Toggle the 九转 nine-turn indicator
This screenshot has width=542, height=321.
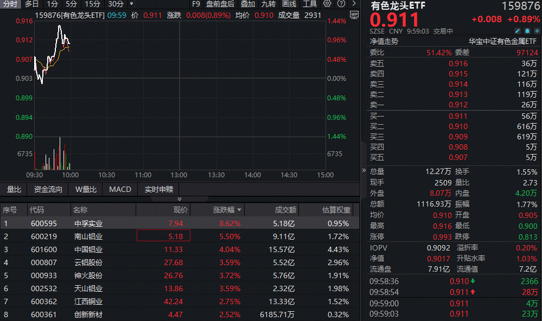click(x=269, y=4)
